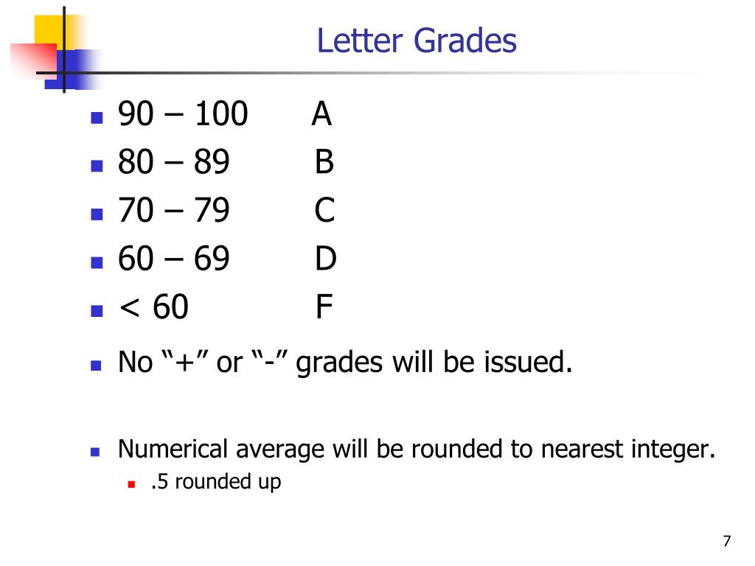
Task: Click the red square in the slide logo
Action: point(34,59)
